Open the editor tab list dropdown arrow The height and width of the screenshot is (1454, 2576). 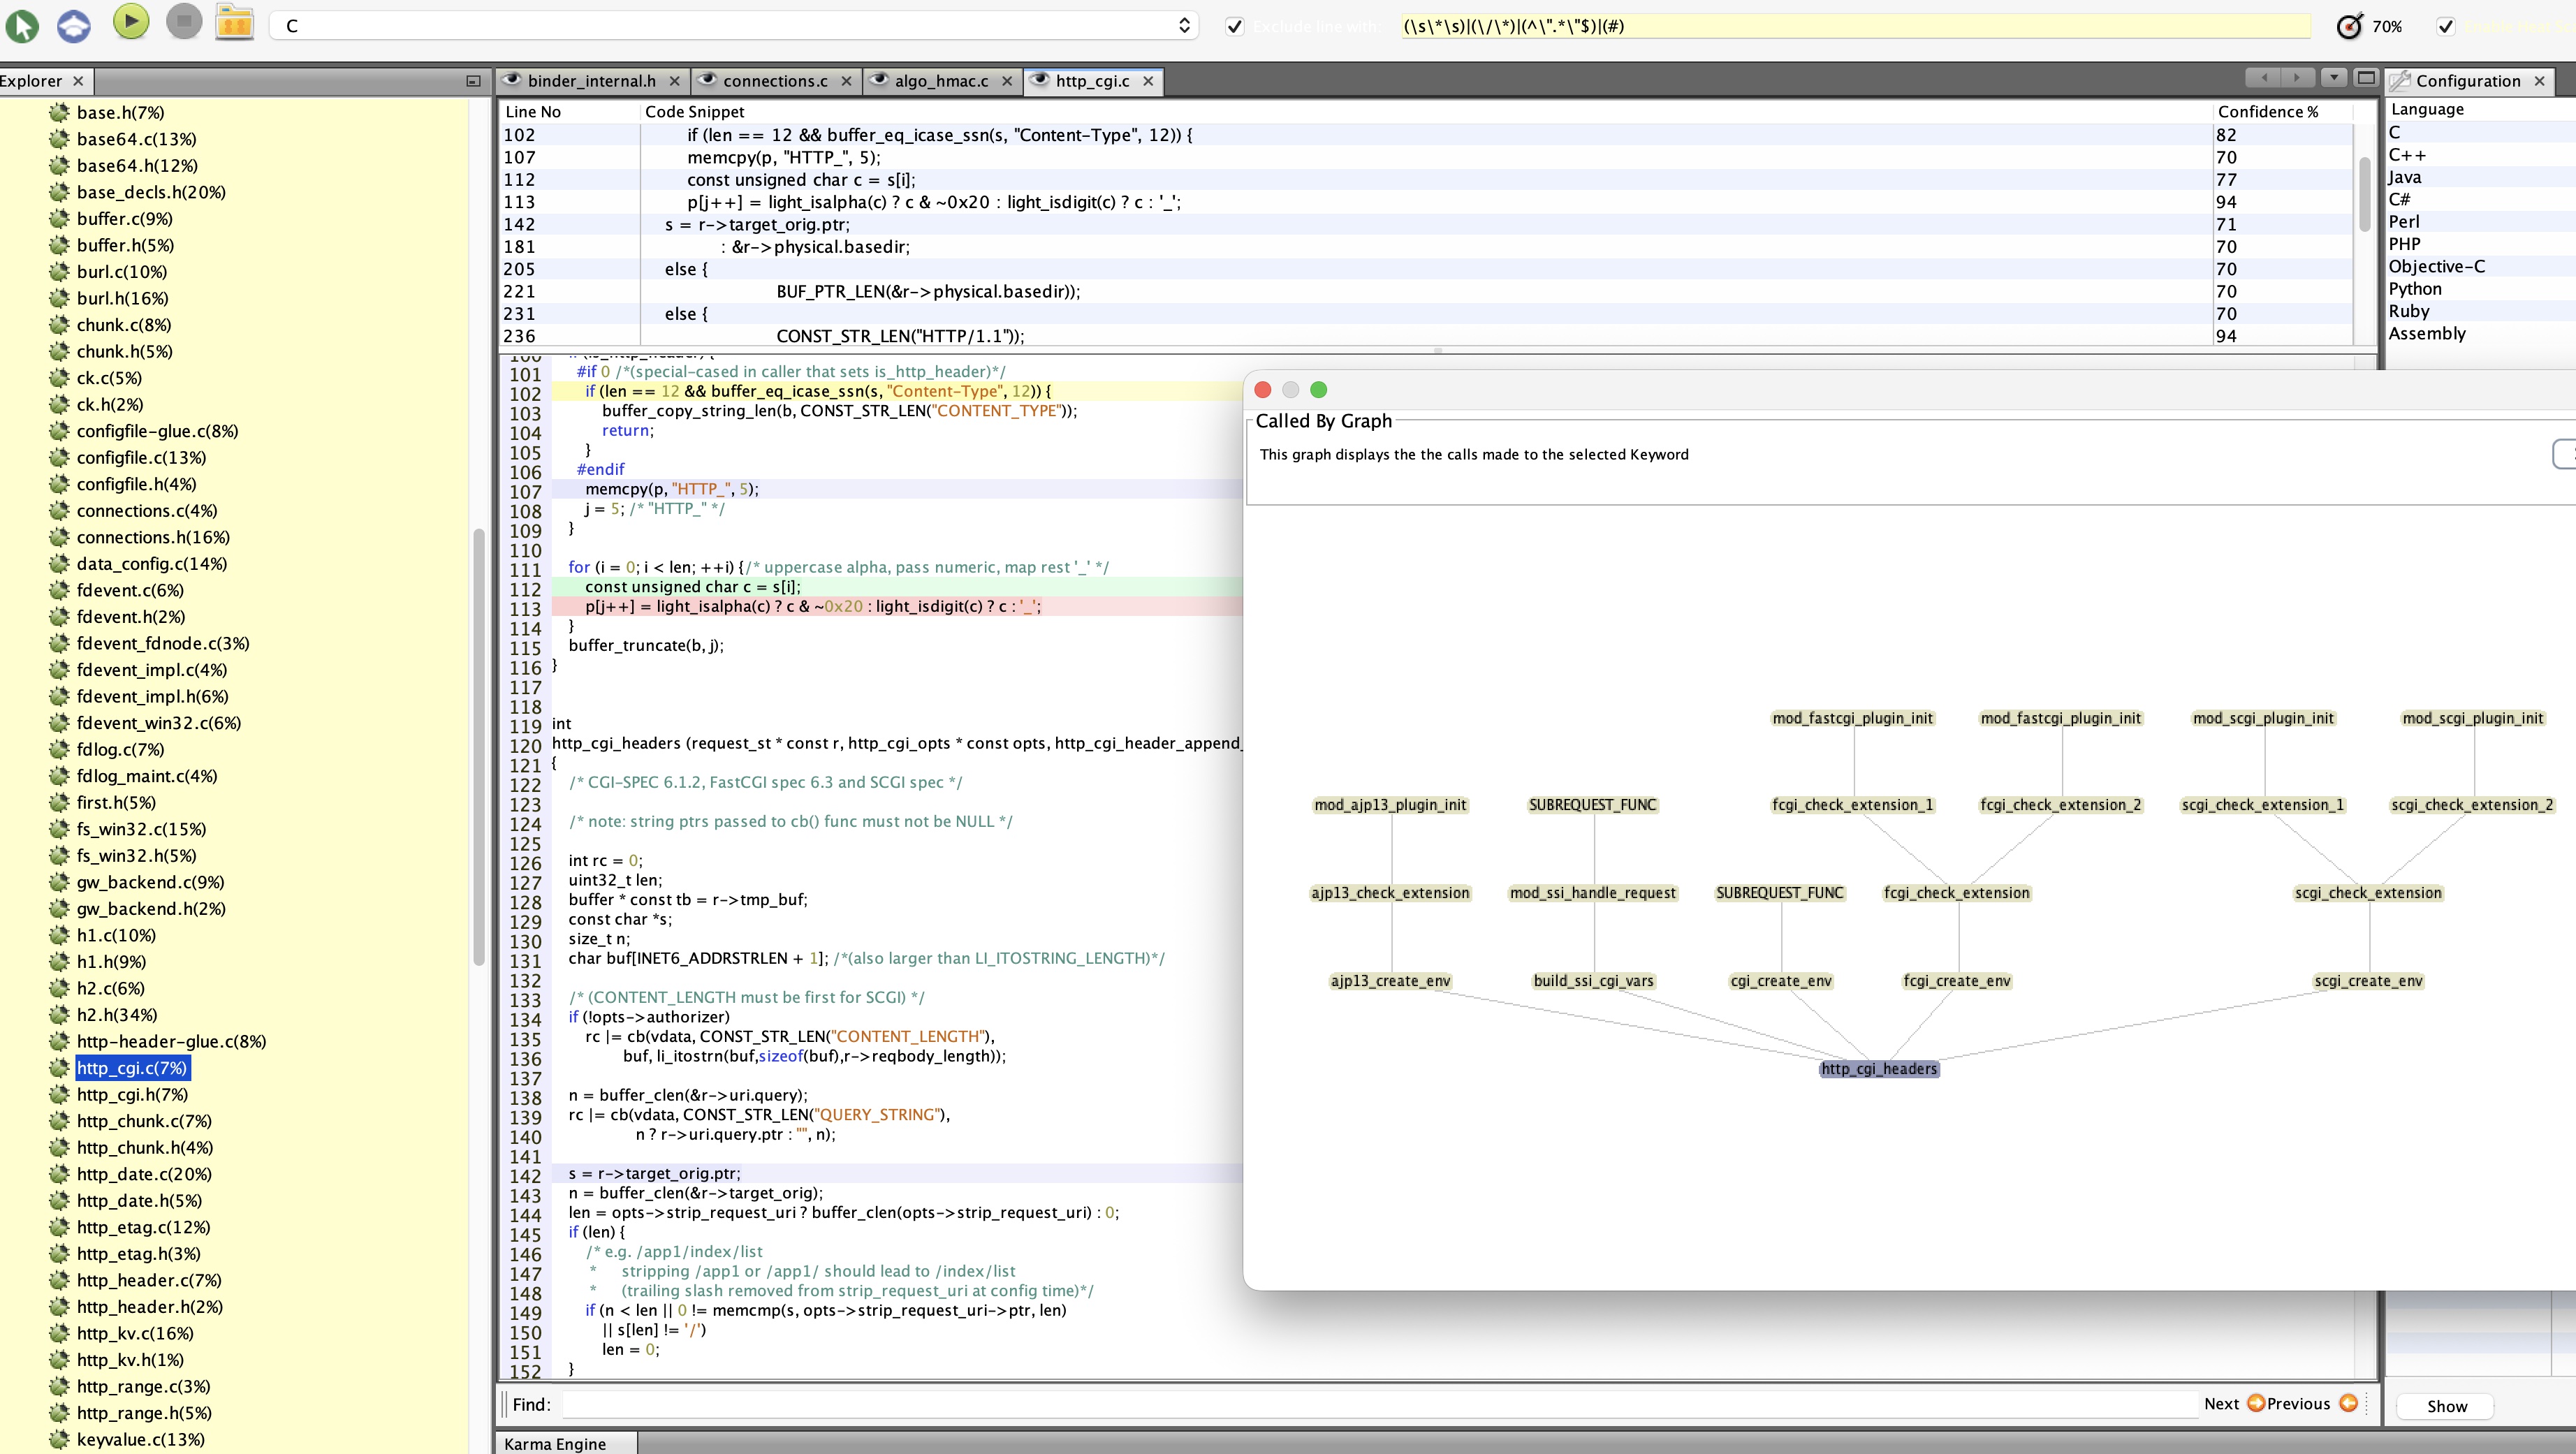pos(2333,78)
